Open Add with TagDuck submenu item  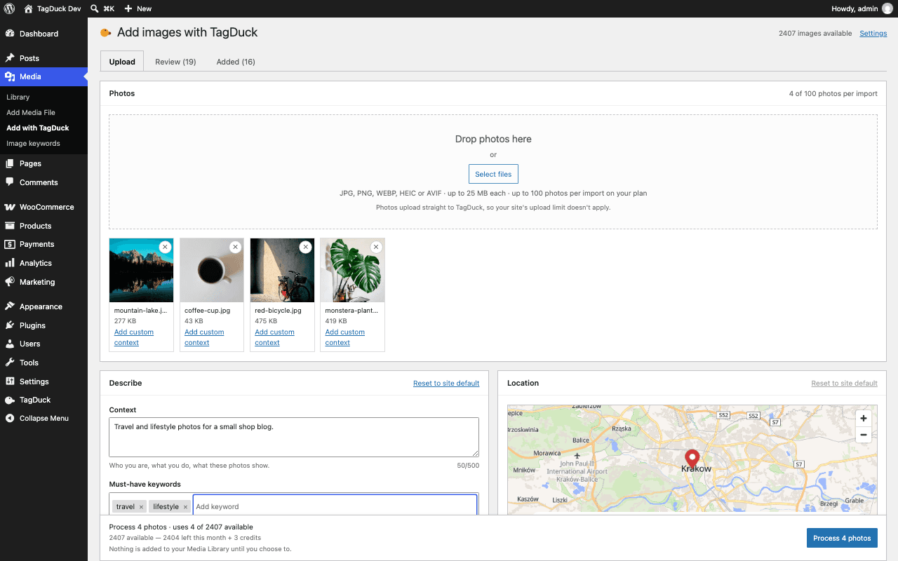pyautogui.click(x=38, y=128)
